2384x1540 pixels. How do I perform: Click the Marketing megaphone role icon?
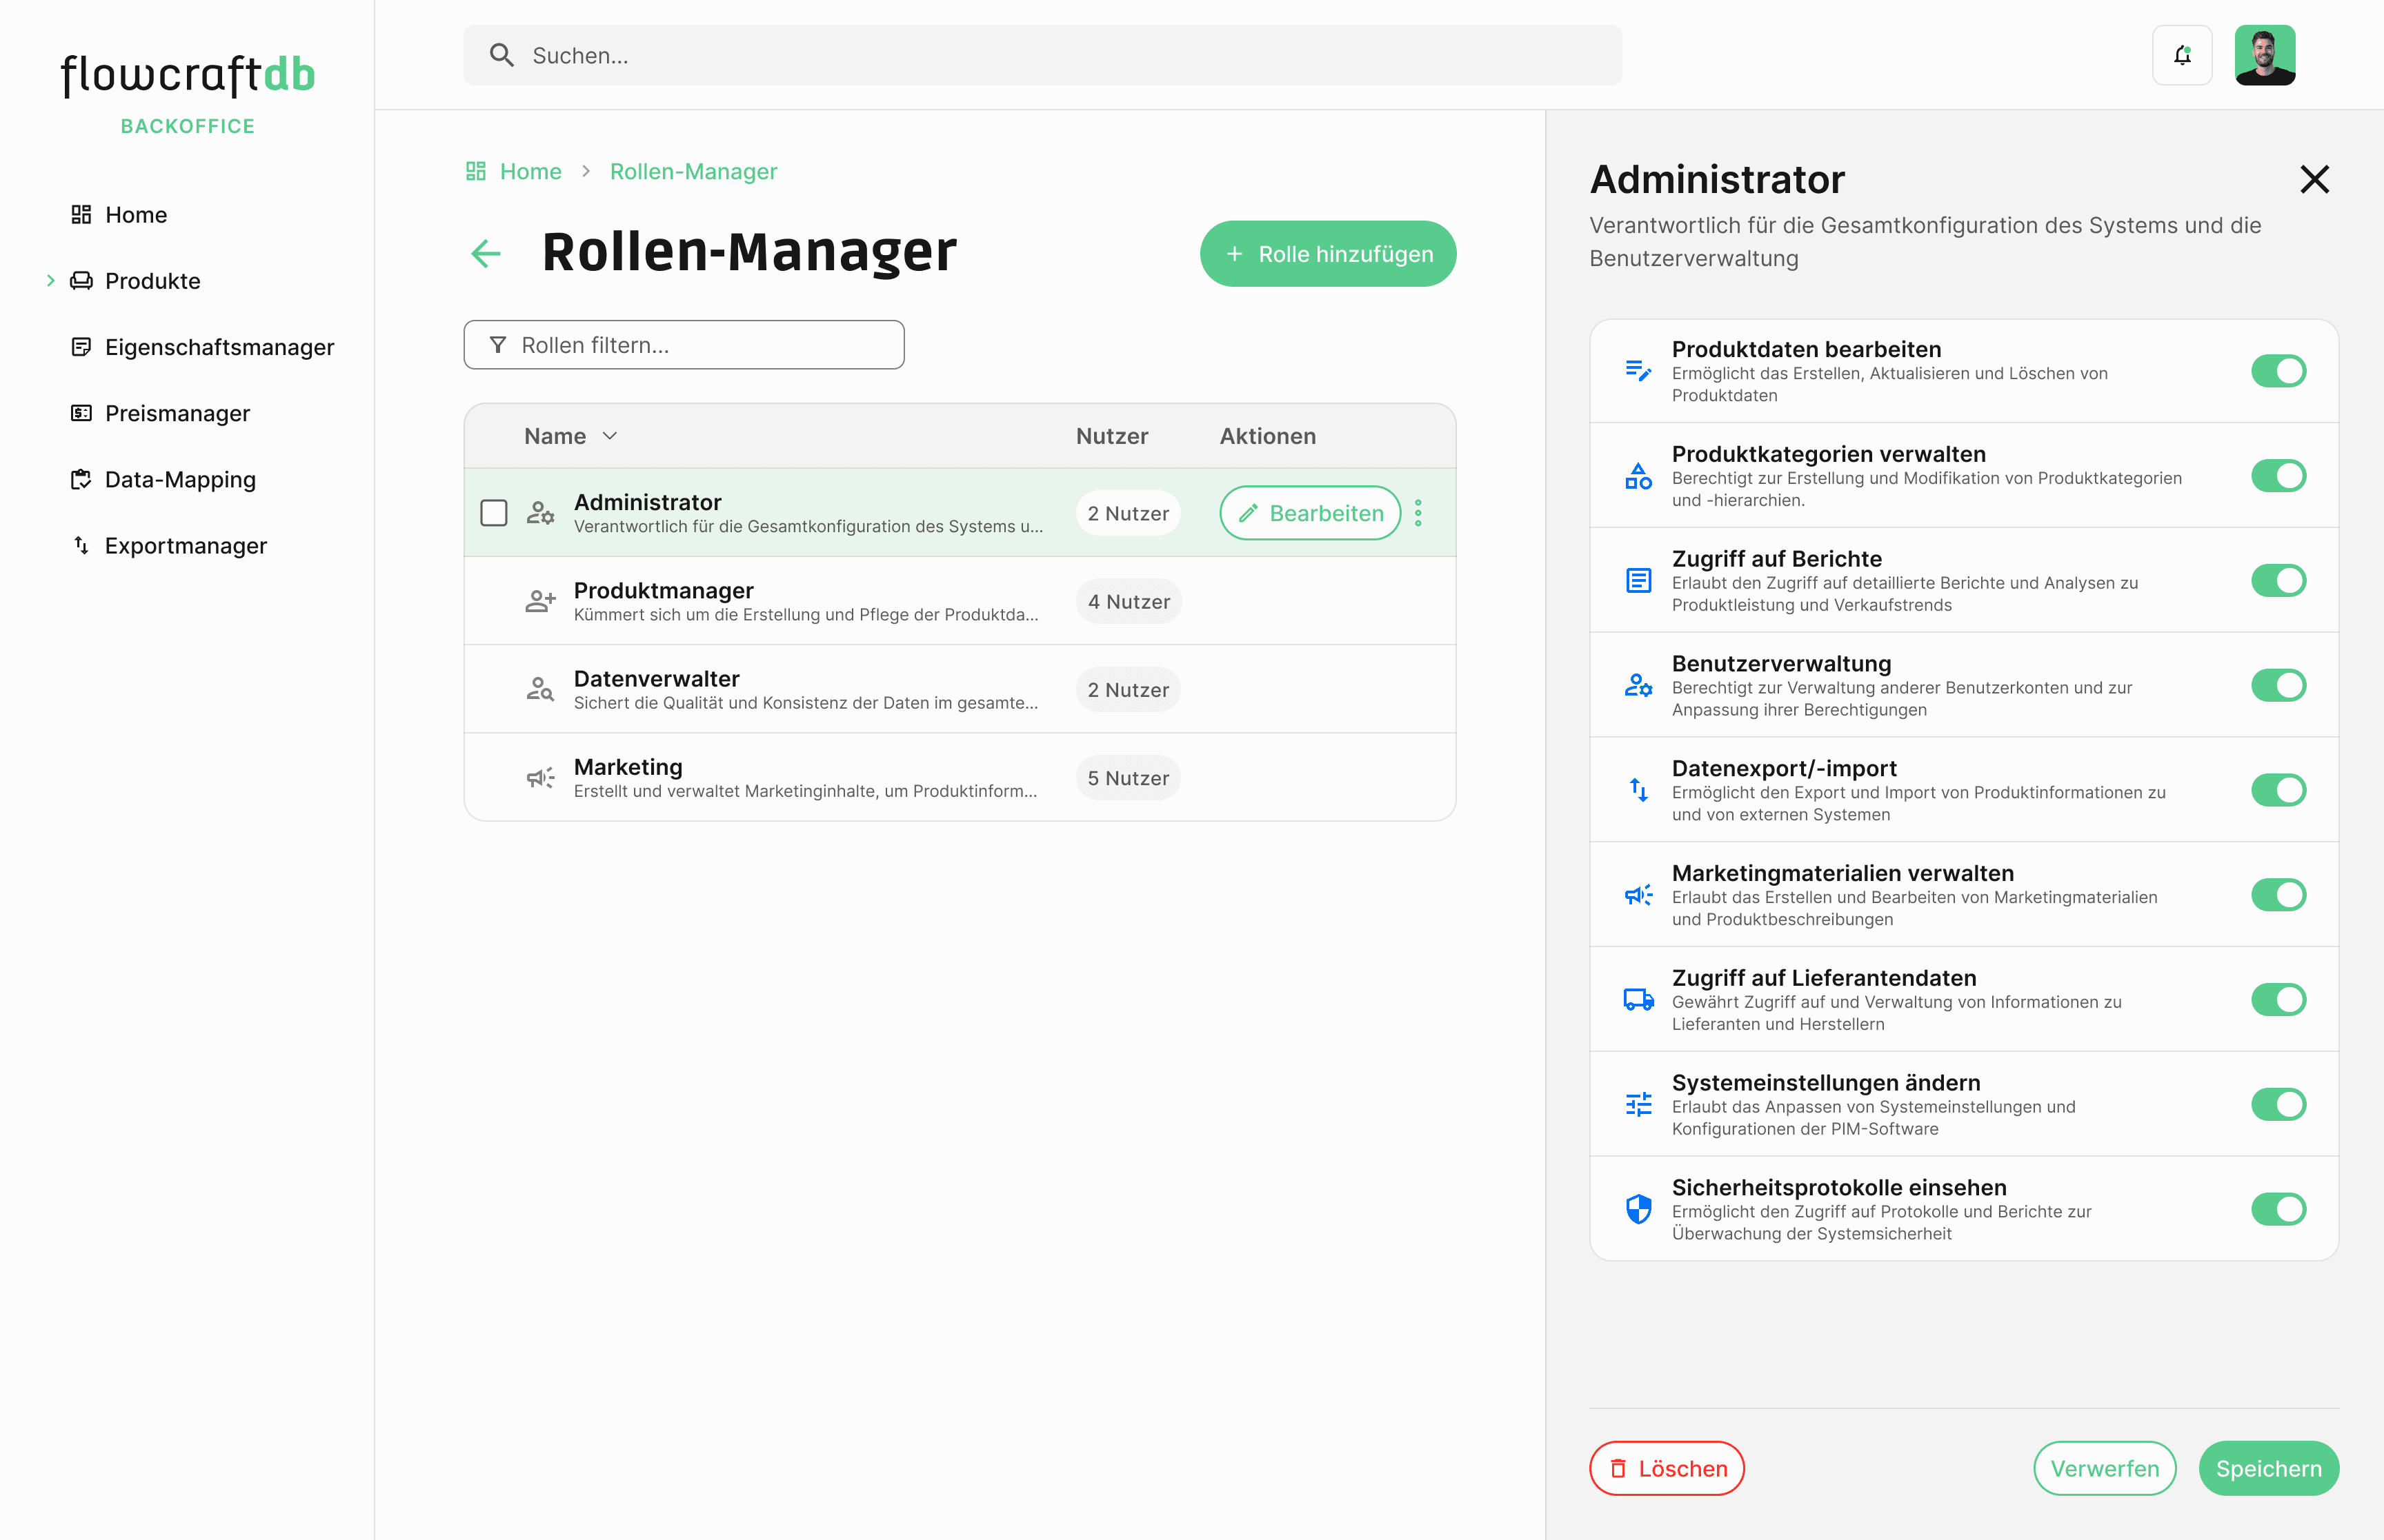click(540, 778)
